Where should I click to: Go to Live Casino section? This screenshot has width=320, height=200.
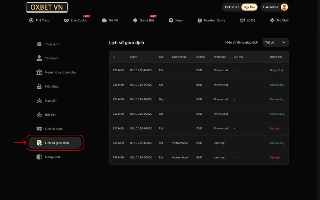75,20
